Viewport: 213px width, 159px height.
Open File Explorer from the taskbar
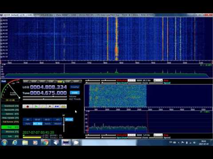pyautogui.click(x=25, y=143)
